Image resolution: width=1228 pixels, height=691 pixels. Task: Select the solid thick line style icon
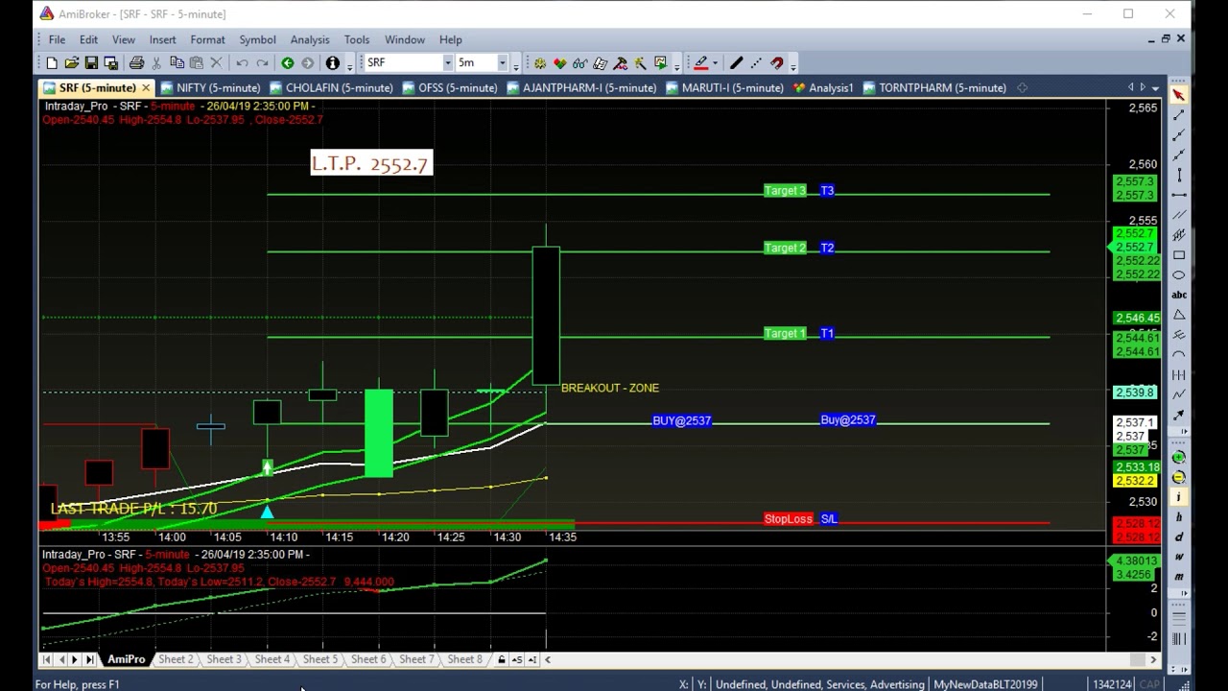point(736,63)
